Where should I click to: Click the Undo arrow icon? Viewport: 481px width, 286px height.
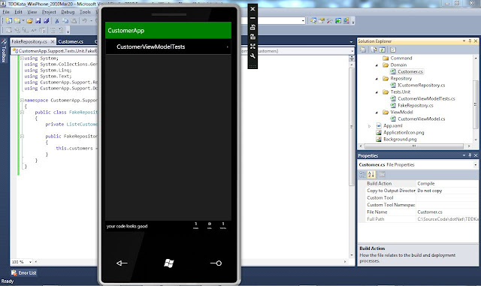[x=84, y=20]
